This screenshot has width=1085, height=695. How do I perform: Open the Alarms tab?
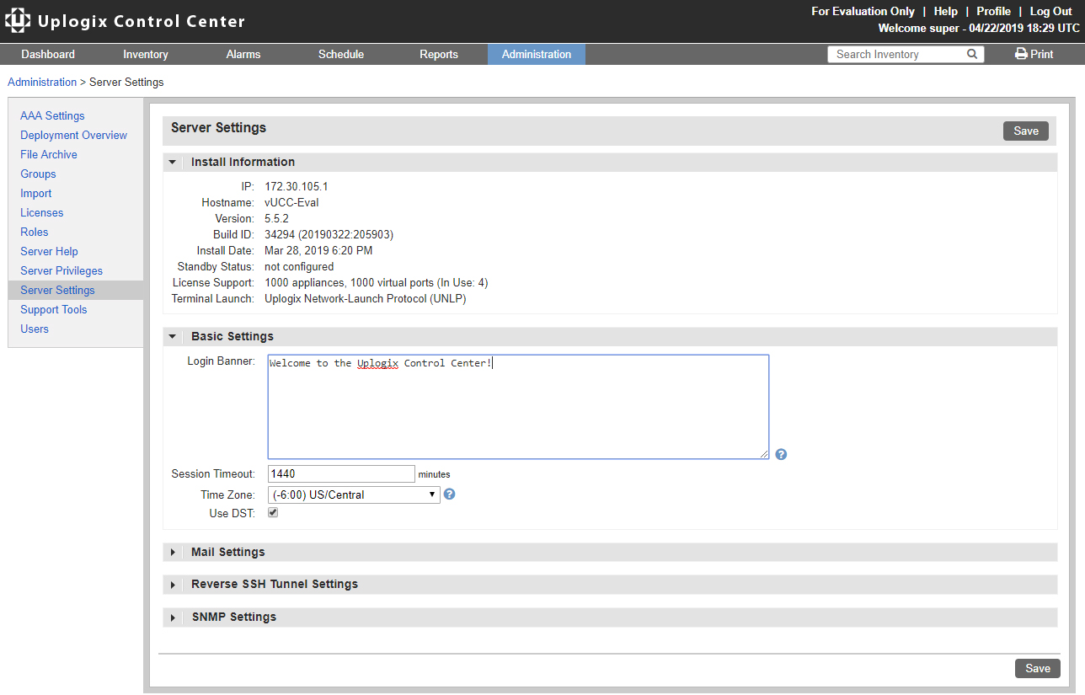243,54
